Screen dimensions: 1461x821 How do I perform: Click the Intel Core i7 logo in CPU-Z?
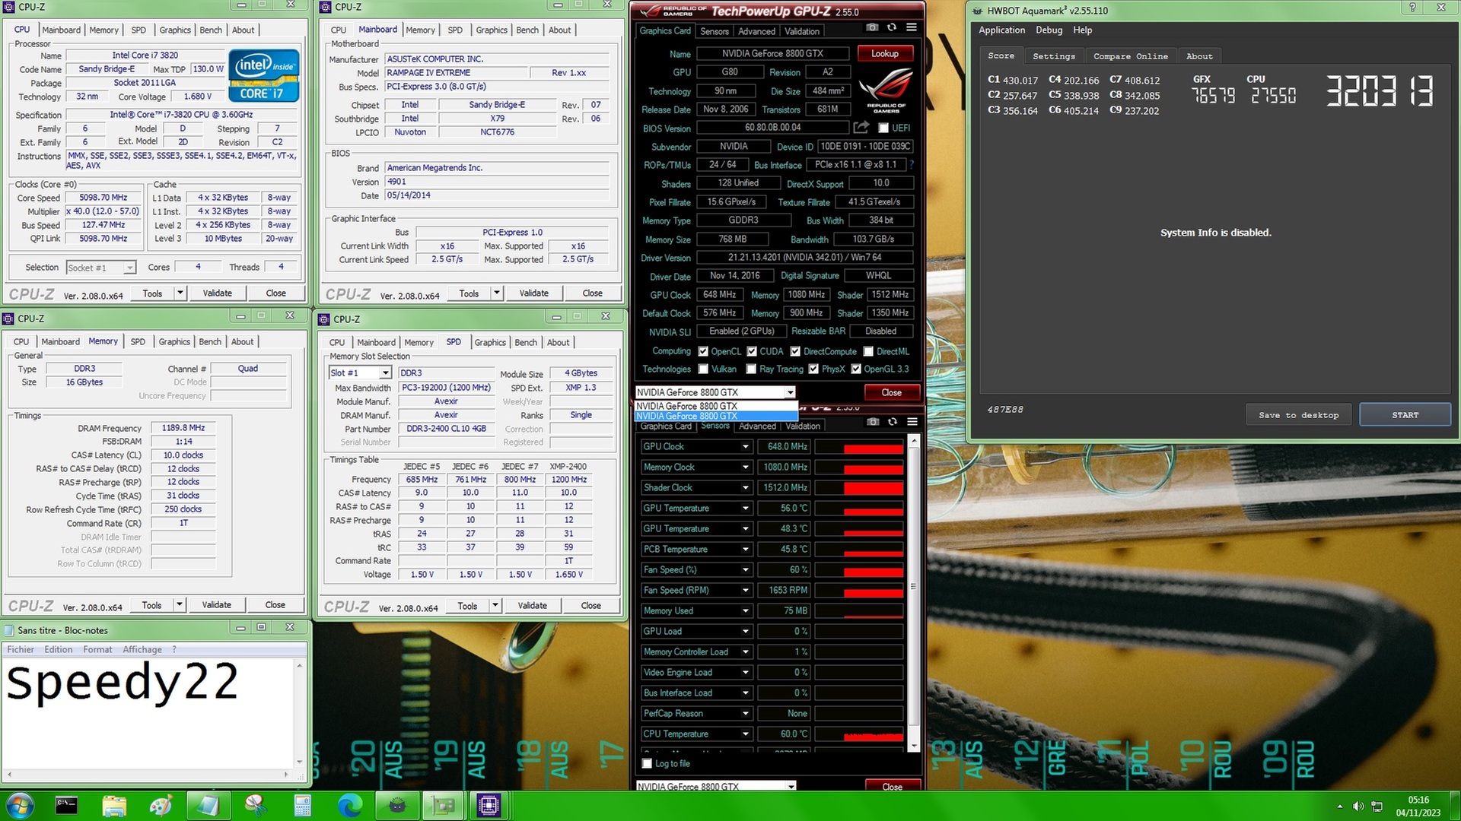(x=263, y=76)
